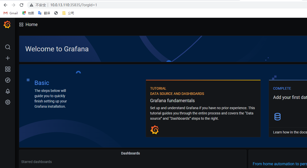Click DATA SOURCE AND DASHBOARDS label
The image size is (307, 168).
(x=177, y=94)
